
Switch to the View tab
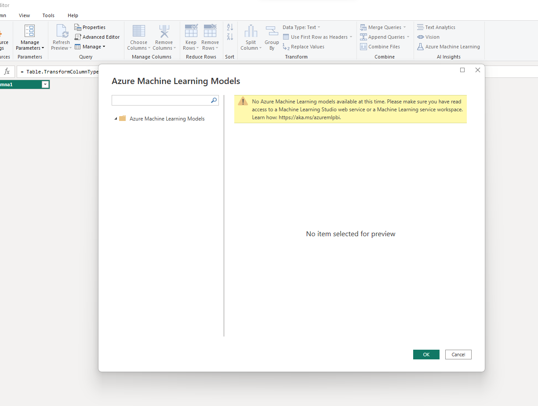point(25,15)
